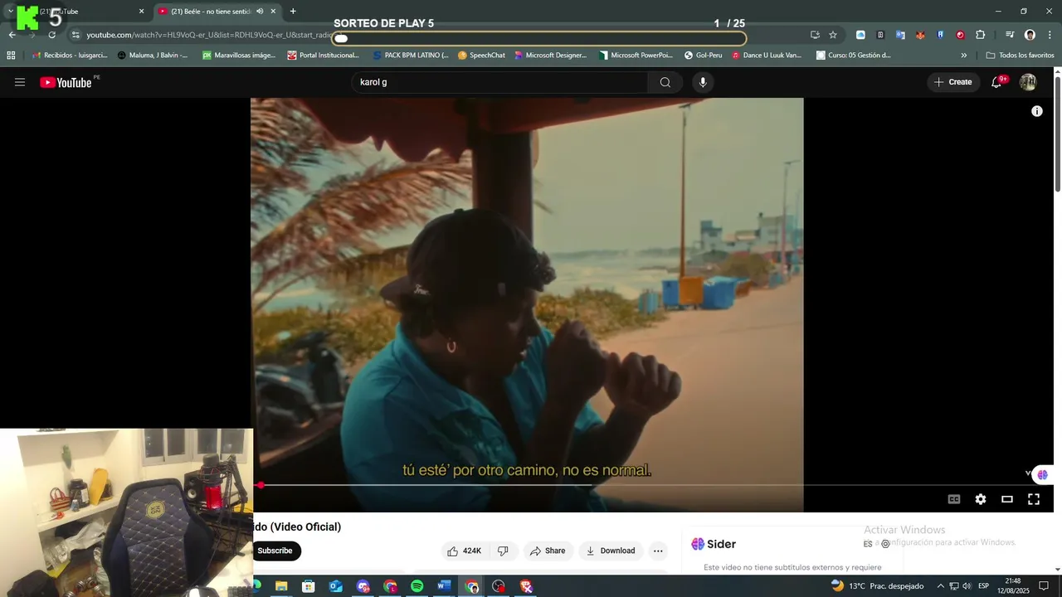Open the Recibidos Gmail bookmark

pyautogui.click(x=71, y=56)
